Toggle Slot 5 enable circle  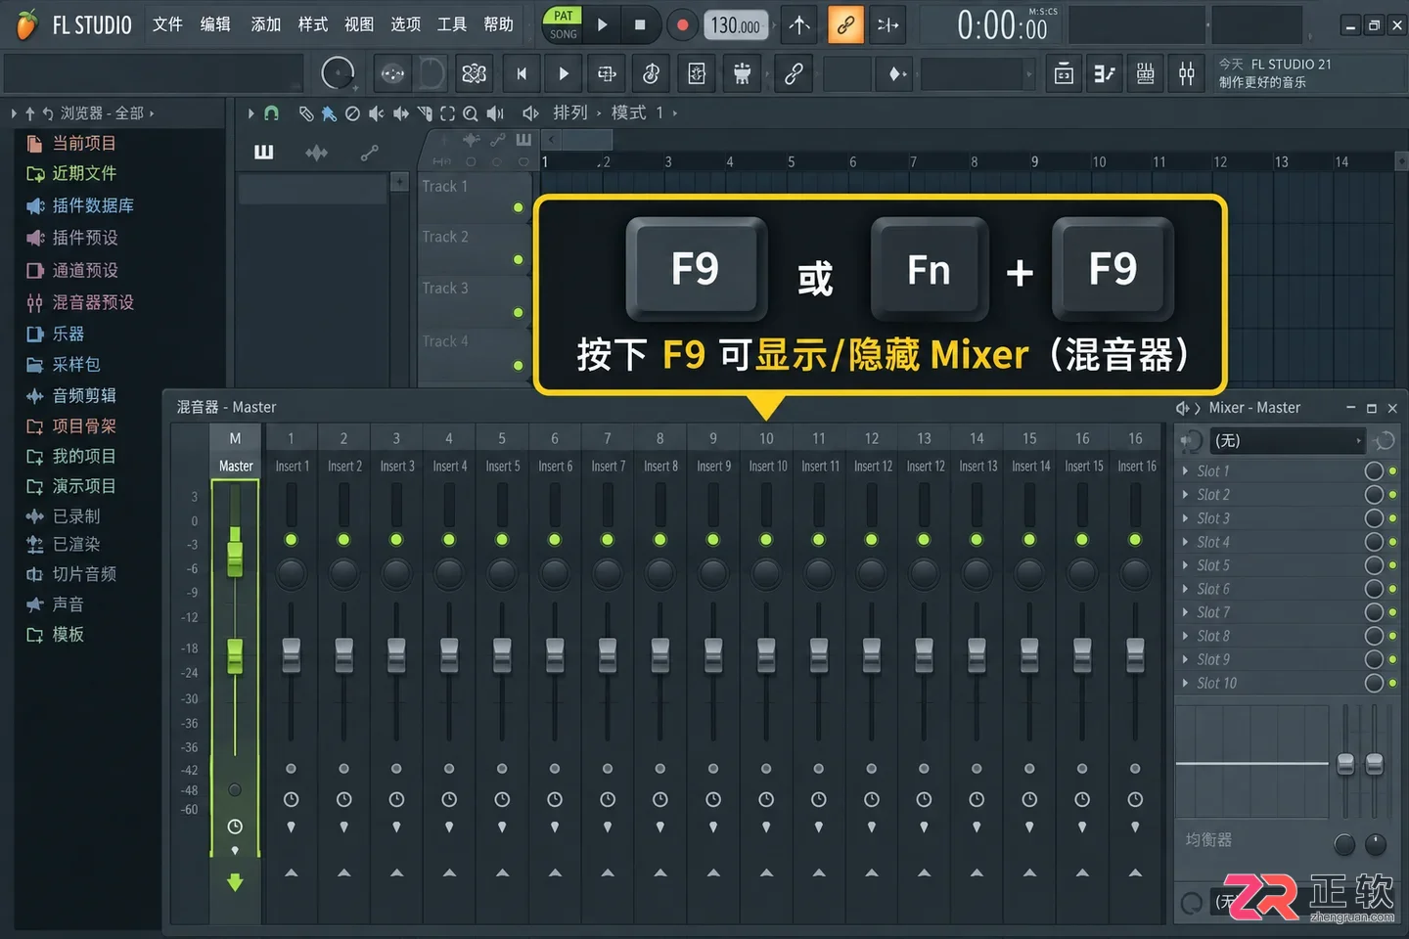tap(1374, 565)
